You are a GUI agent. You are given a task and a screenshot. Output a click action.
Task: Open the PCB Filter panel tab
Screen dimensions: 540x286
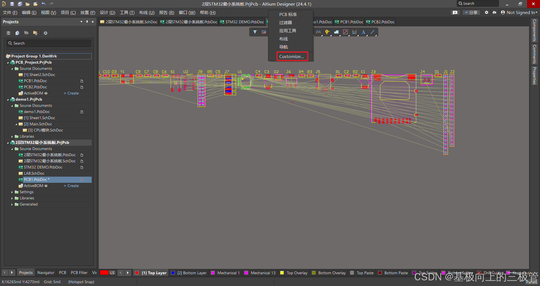(x=79, y=273)
